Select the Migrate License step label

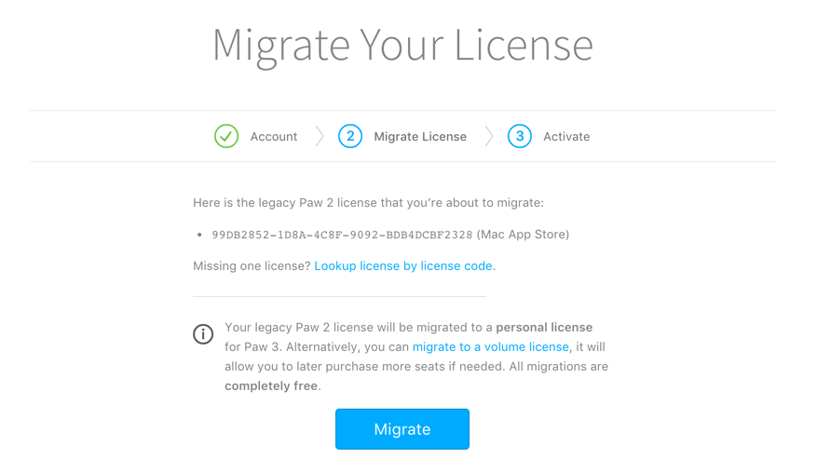click(x=420, y=137)
